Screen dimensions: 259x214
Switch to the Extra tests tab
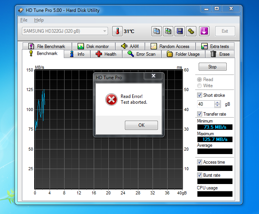point(215,46)
